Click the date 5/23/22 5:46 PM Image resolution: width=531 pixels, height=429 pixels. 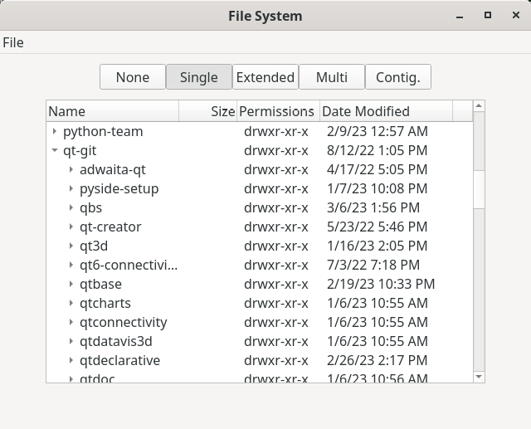pyautogui.click(x=377, y=227)
